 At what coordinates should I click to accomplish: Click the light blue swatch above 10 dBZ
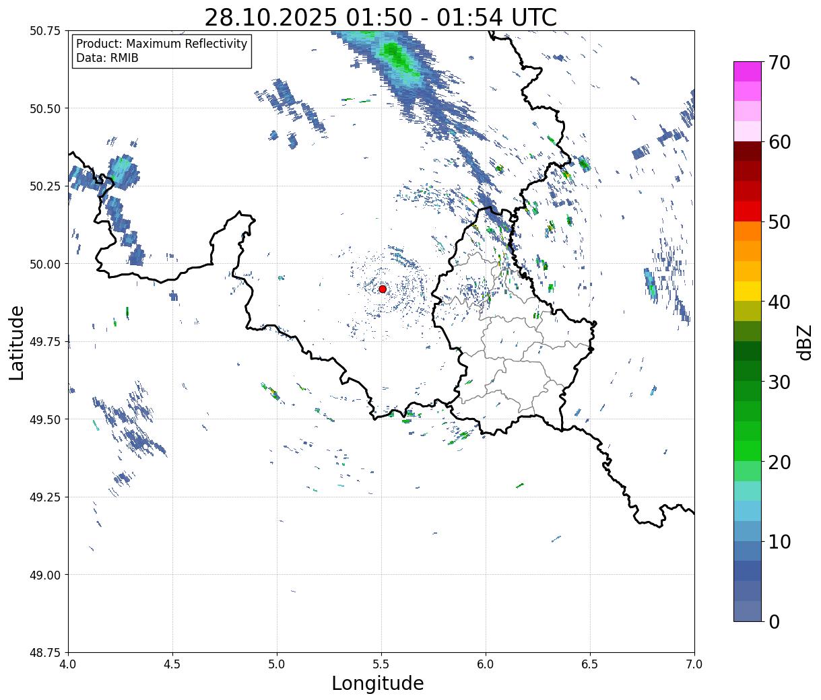click(748, 530)
